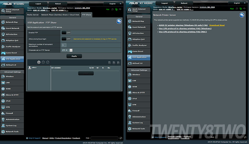Open Firewall in right window sidebar
This screenshot has width=249, height=144.
tap(139, 111)
